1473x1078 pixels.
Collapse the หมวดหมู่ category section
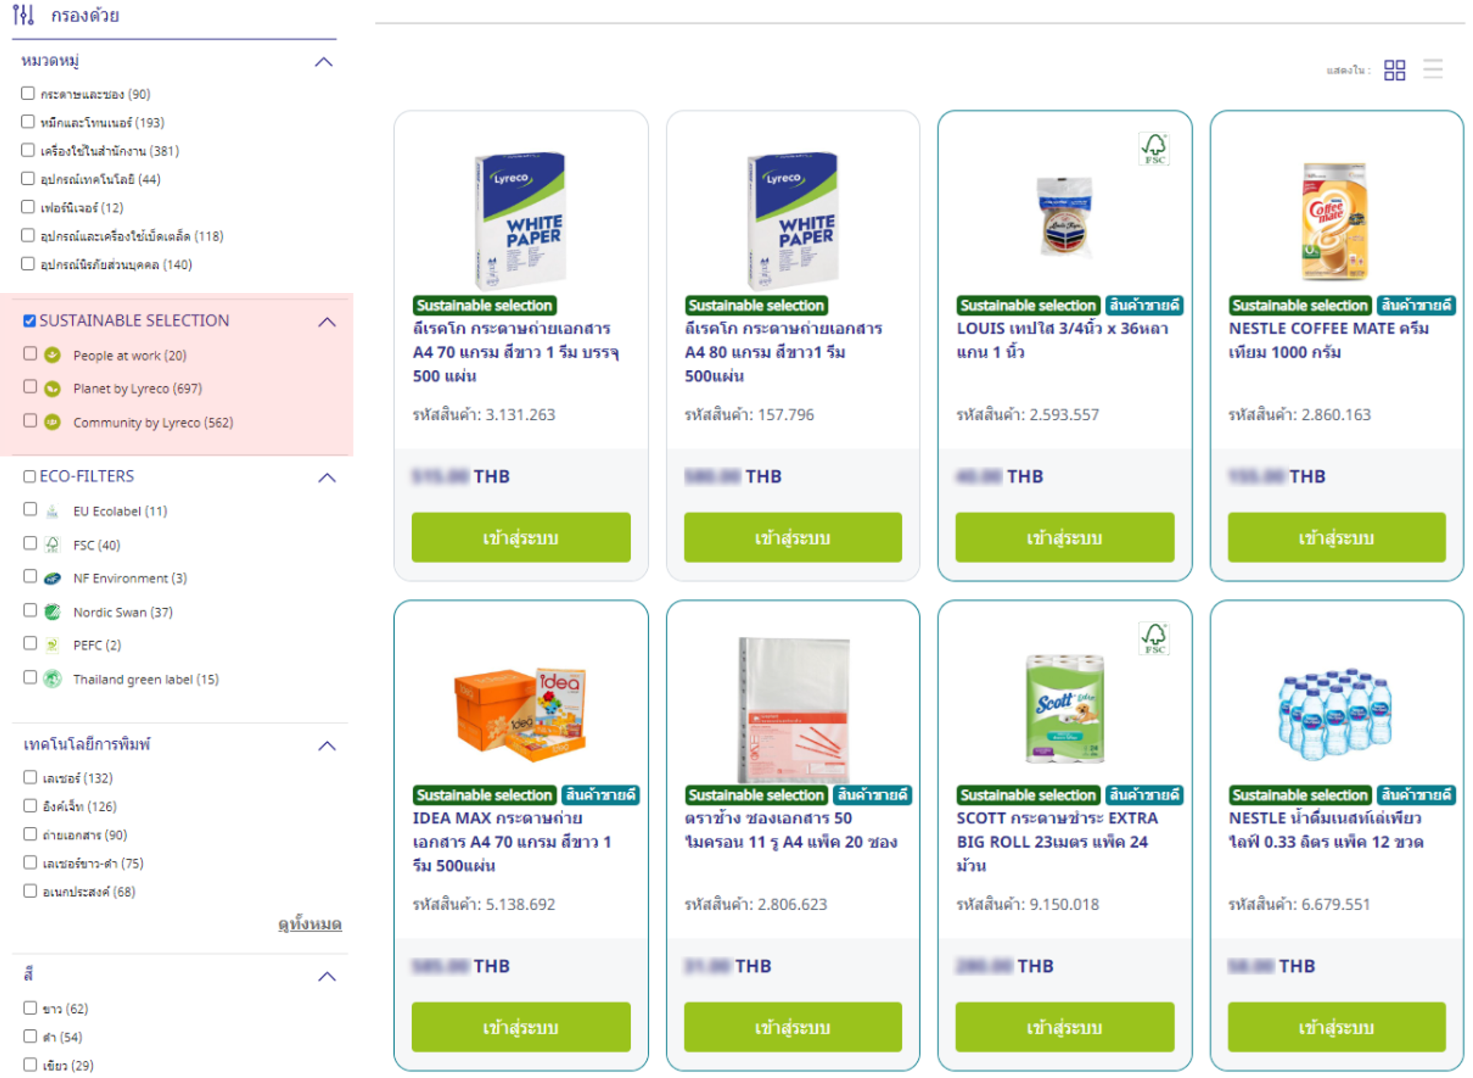pos(323,62)
